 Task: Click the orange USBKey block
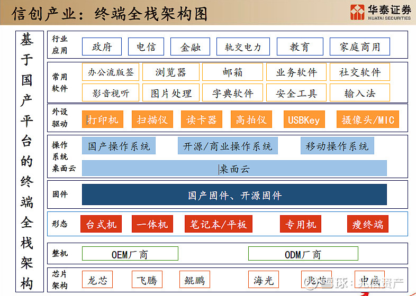click(304, 119)
